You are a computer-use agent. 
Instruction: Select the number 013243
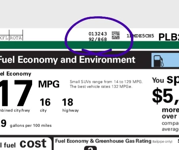click(x=98, y=34)
